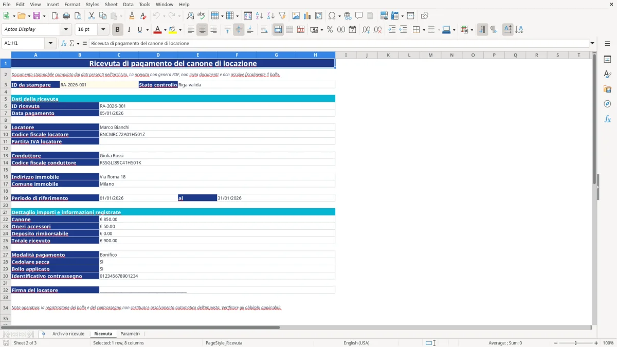
Task: Click the zoom out minus button
Action: point(555,343)
